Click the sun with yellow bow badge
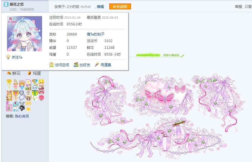252x162 pixels. pyautogui.click(x=28, y=106)
